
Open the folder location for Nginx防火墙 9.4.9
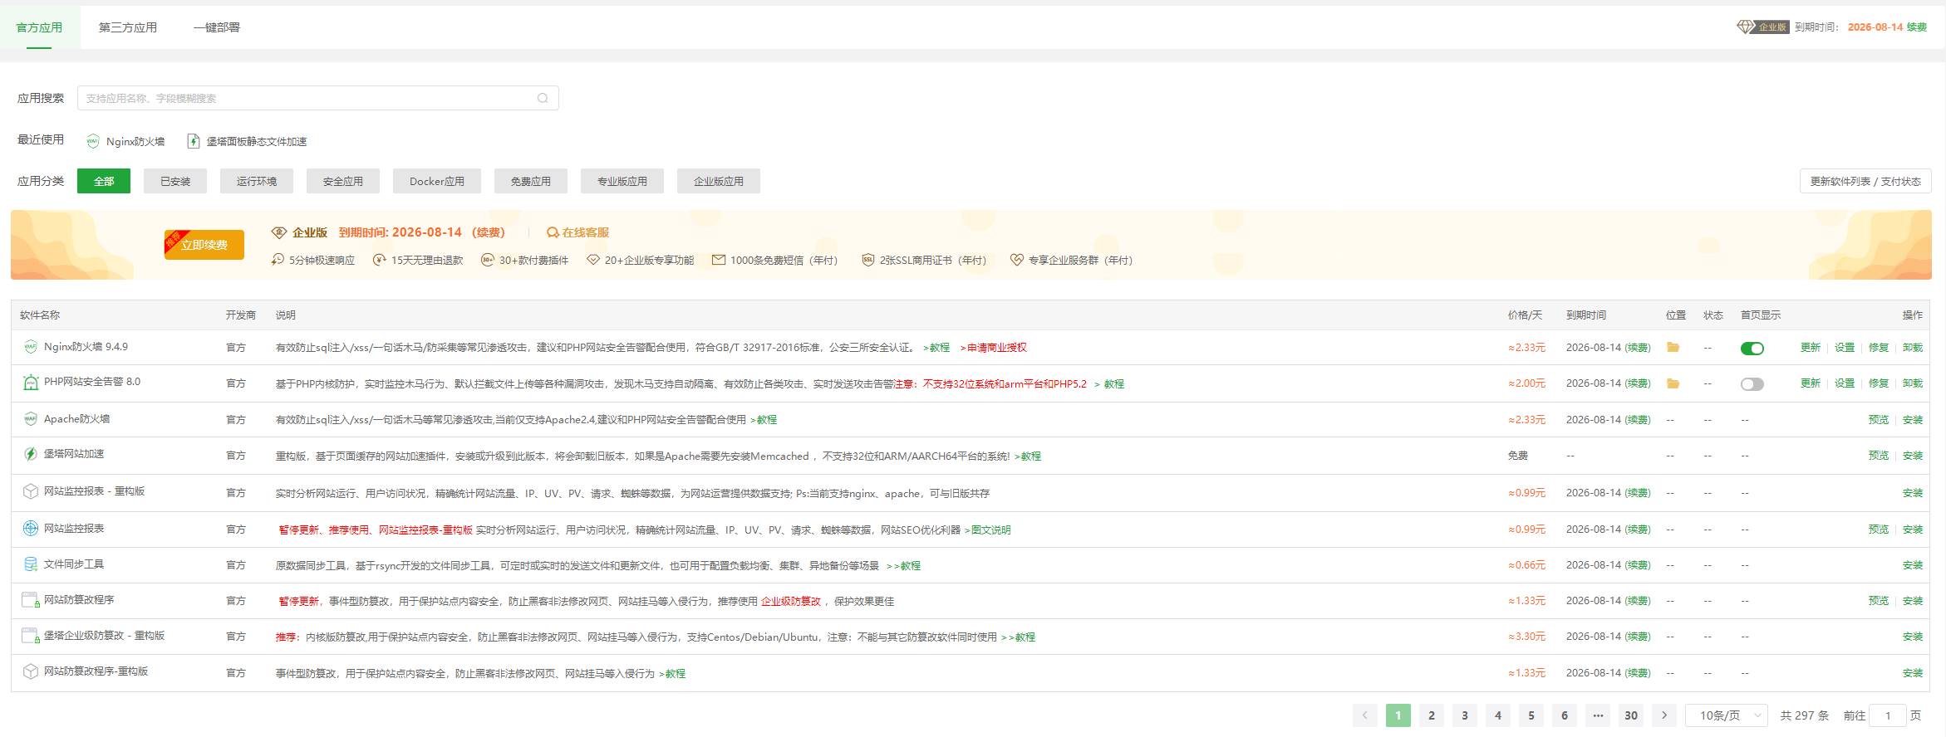[1673, 348]
